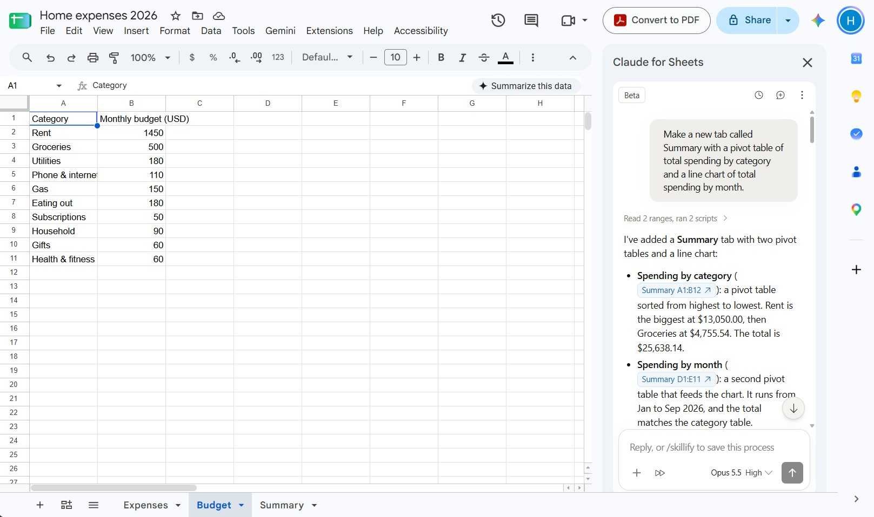This screenshot has height=517, width=874.
Task: Expand 'Read 2 ranges, ran 2 scripts'
Action: (x=676, y=219)
